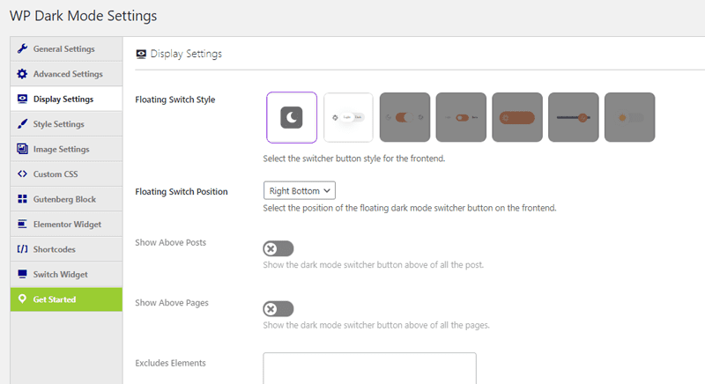Image resolution: width=705 pixels, height=384 pixels.
Task: Select the last floating switch style thumbnail
Action: [x=630, y=117]
